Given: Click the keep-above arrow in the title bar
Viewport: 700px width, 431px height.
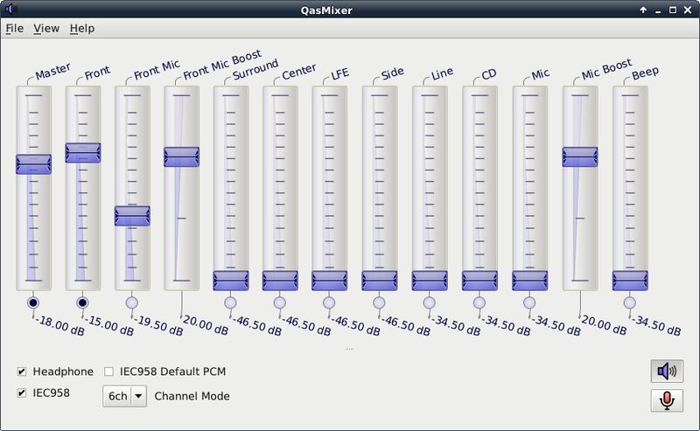Looking at the screenshot, I should 643,10.
